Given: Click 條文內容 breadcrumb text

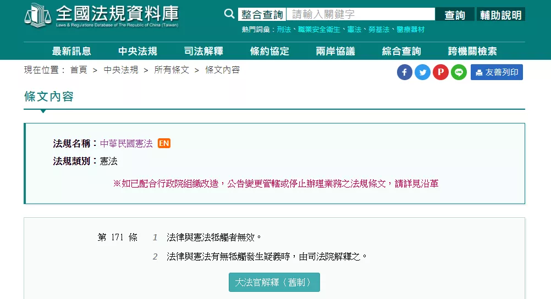Looking at the screenshot, I should point(223,70).
